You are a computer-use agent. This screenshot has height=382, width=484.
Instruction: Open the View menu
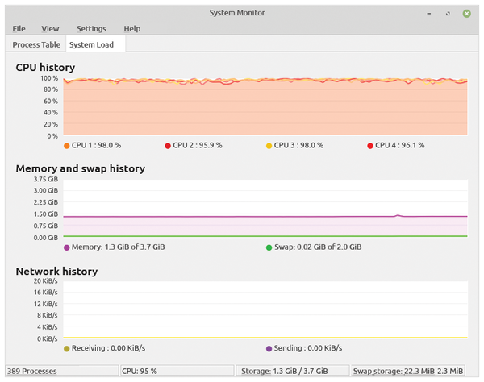click(x=50, y=29)
